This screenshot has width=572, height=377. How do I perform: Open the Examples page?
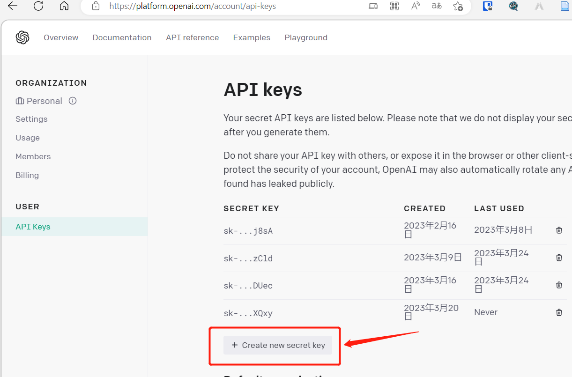252,37
